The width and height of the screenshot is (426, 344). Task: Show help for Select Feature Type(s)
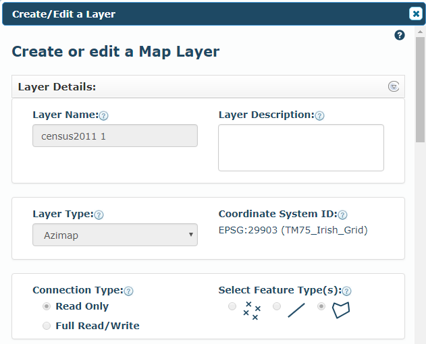346,291
